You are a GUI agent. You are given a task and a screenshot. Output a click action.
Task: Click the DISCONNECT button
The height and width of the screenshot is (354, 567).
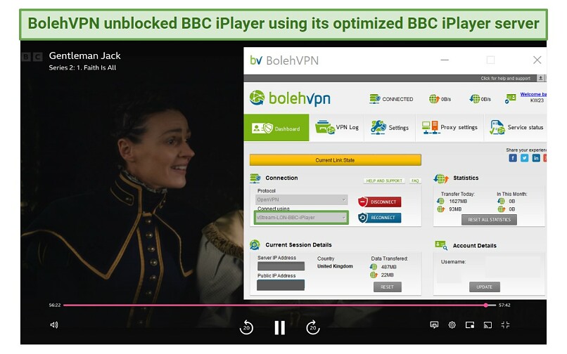point(379,202)
